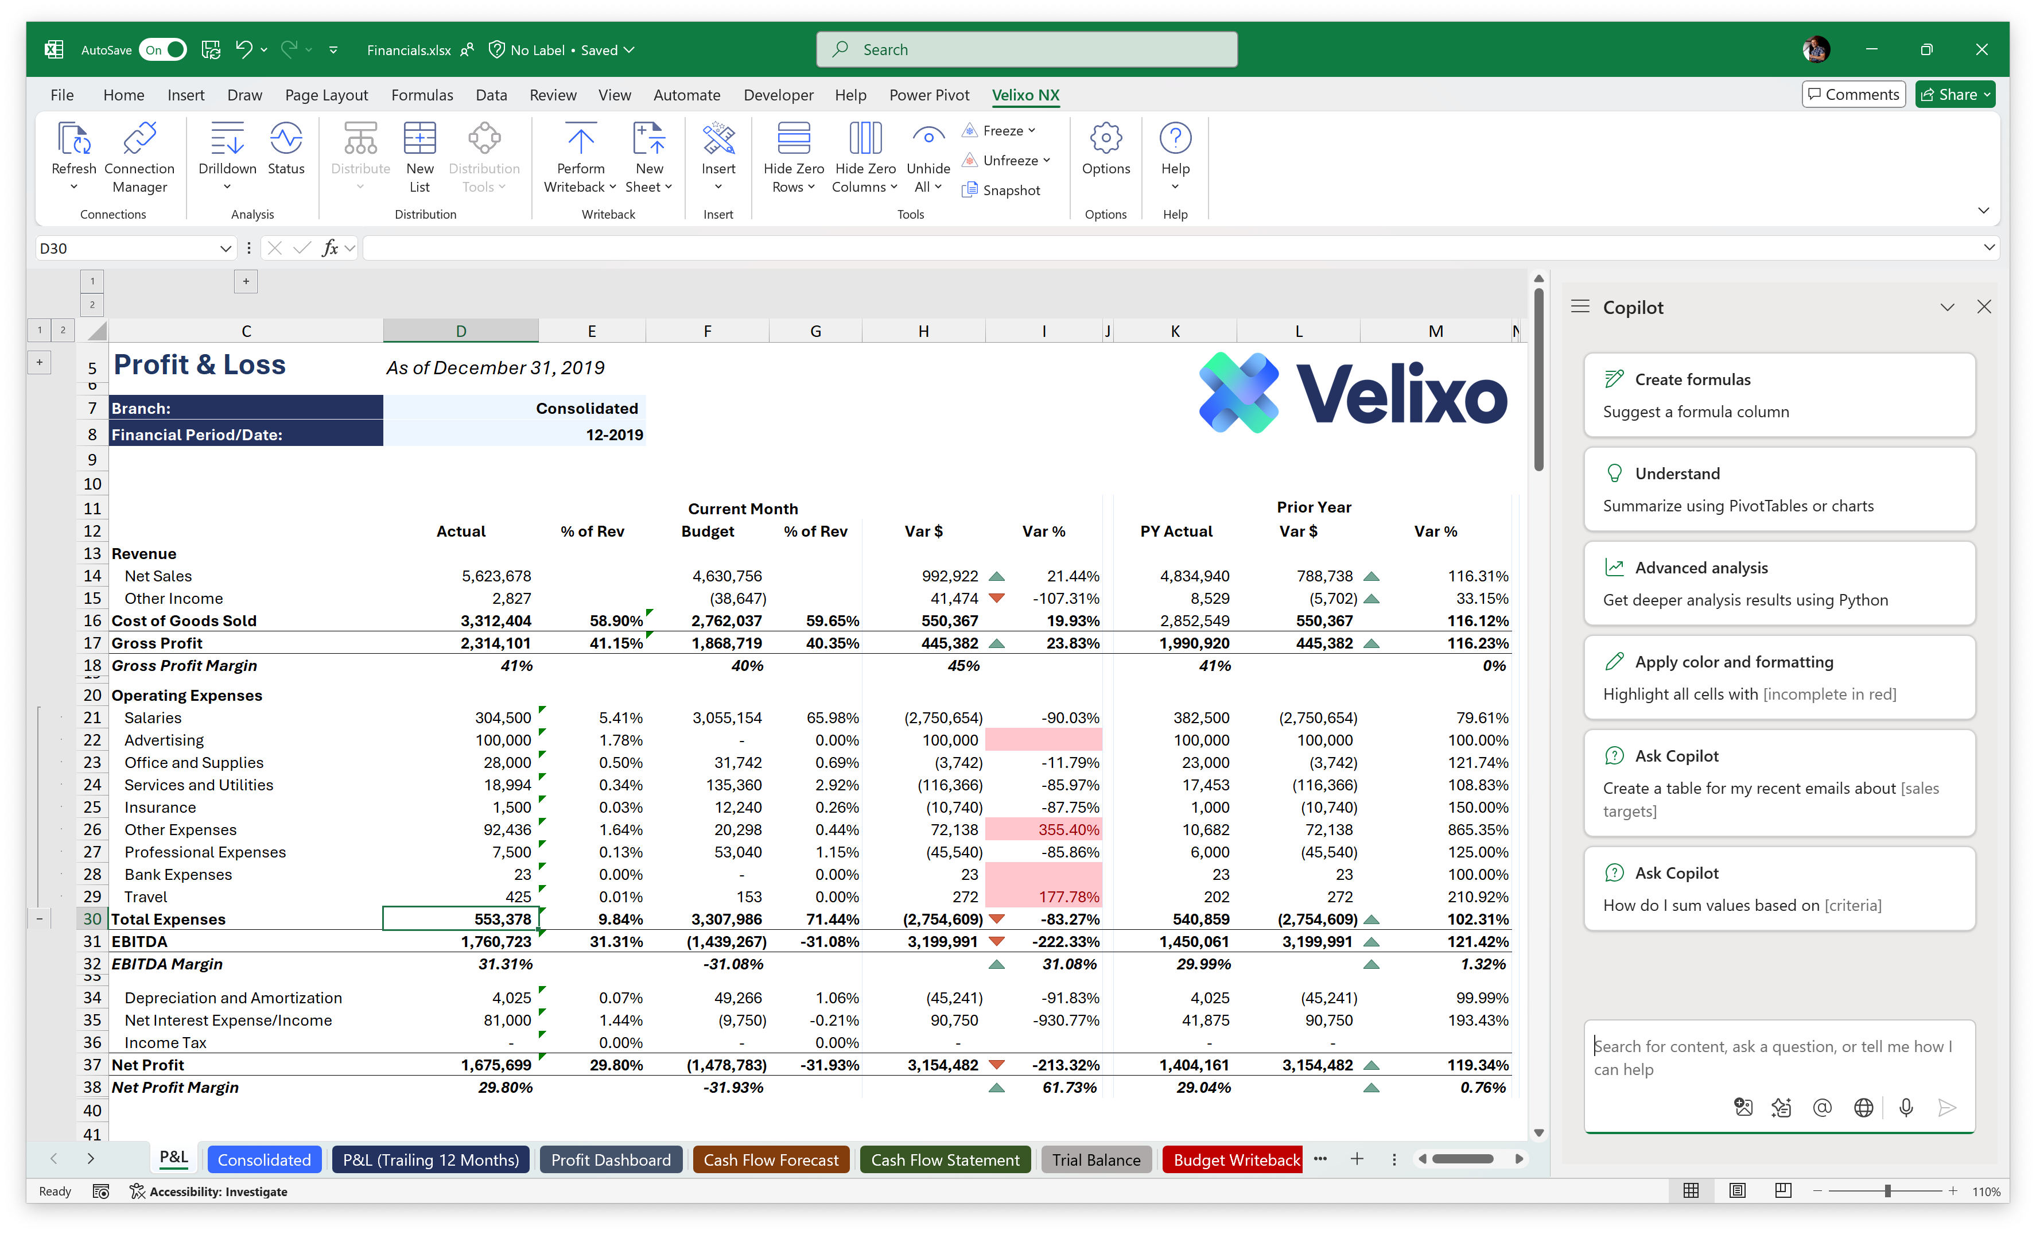Switch to Page Break Preview view

point(1783,1191)
